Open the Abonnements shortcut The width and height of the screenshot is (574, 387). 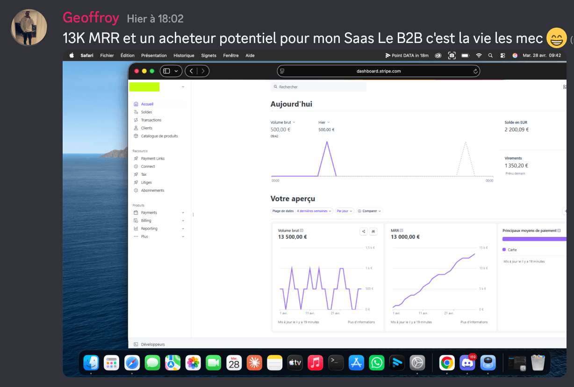click(152, 190)
